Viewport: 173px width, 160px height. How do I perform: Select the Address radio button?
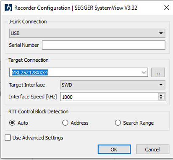coord(65,123)
